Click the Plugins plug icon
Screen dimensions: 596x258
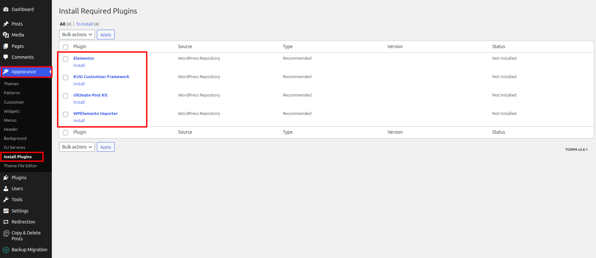coord(6,178)
